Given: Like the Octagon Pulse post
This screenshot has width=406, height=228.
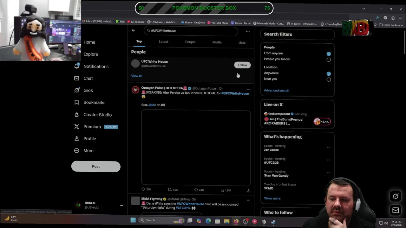Looking at the screenshot, I should click(x=199, y=190).
